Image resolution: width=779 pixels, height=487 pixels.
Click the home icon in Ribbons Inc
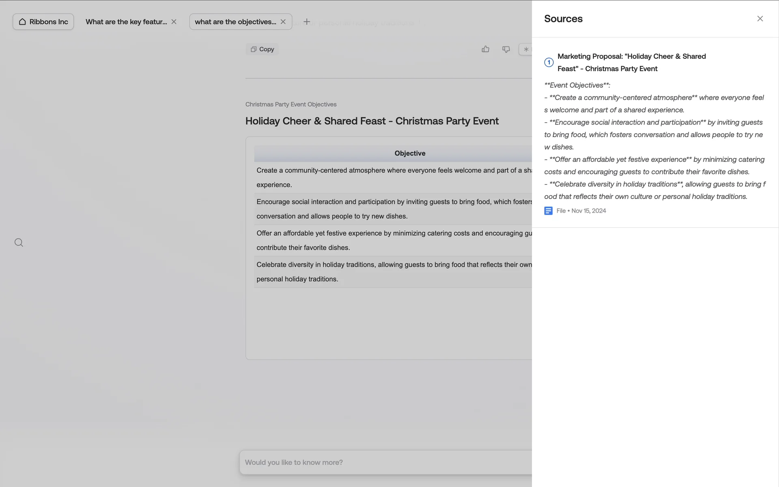click(22, 22)
